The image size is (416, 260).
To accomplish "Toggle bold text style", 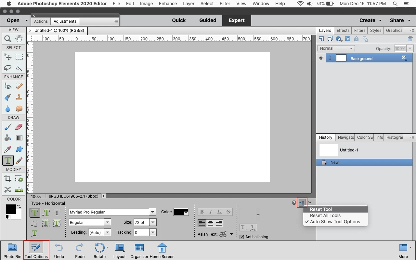I will tap(202, 212).
